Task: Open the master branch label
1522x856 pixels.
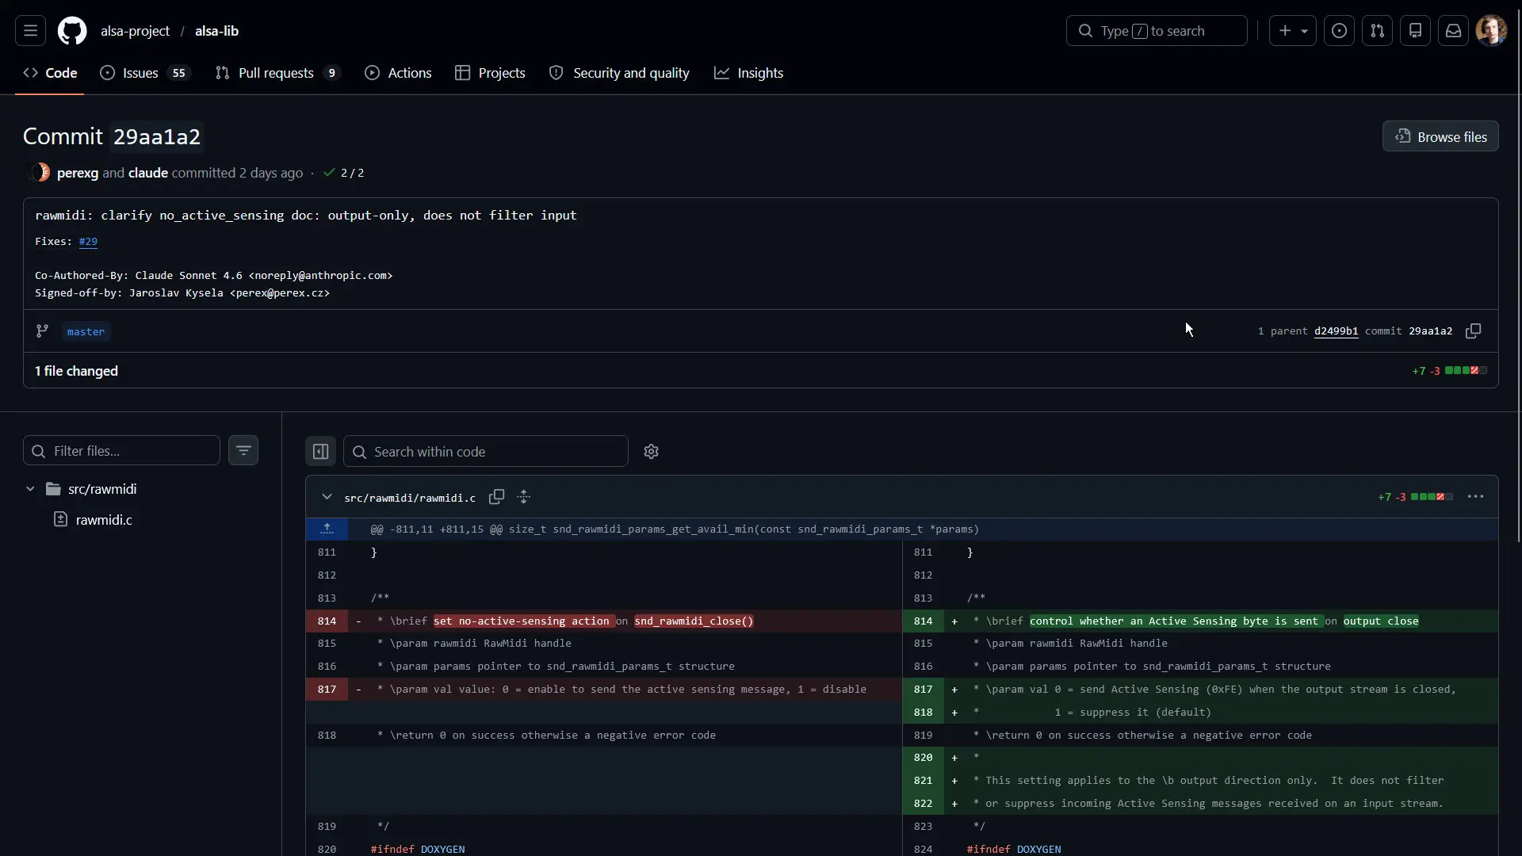Action: [86, 331]
